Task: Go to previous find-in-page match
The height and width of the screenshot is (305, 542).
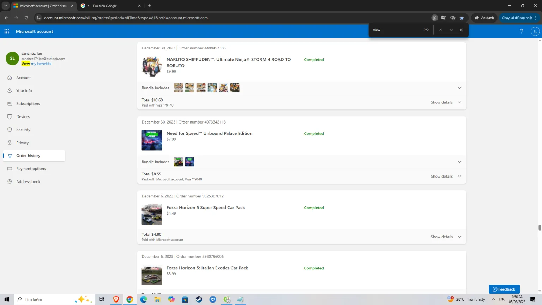Action: tap(441, 30)
